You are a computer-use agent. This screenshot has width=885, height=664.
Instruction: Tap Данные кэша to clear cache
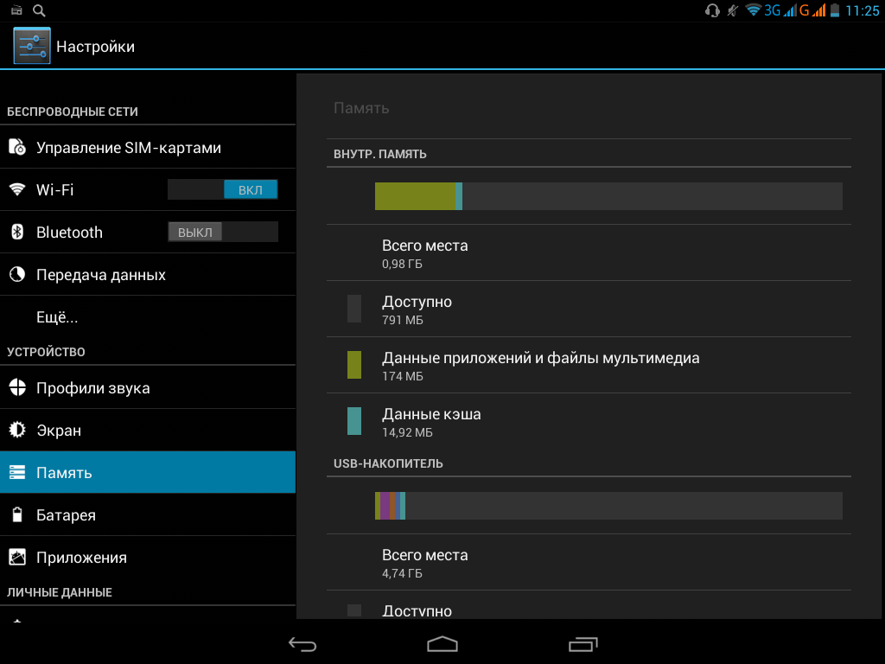pyautogui.click(x=589, y=421)
